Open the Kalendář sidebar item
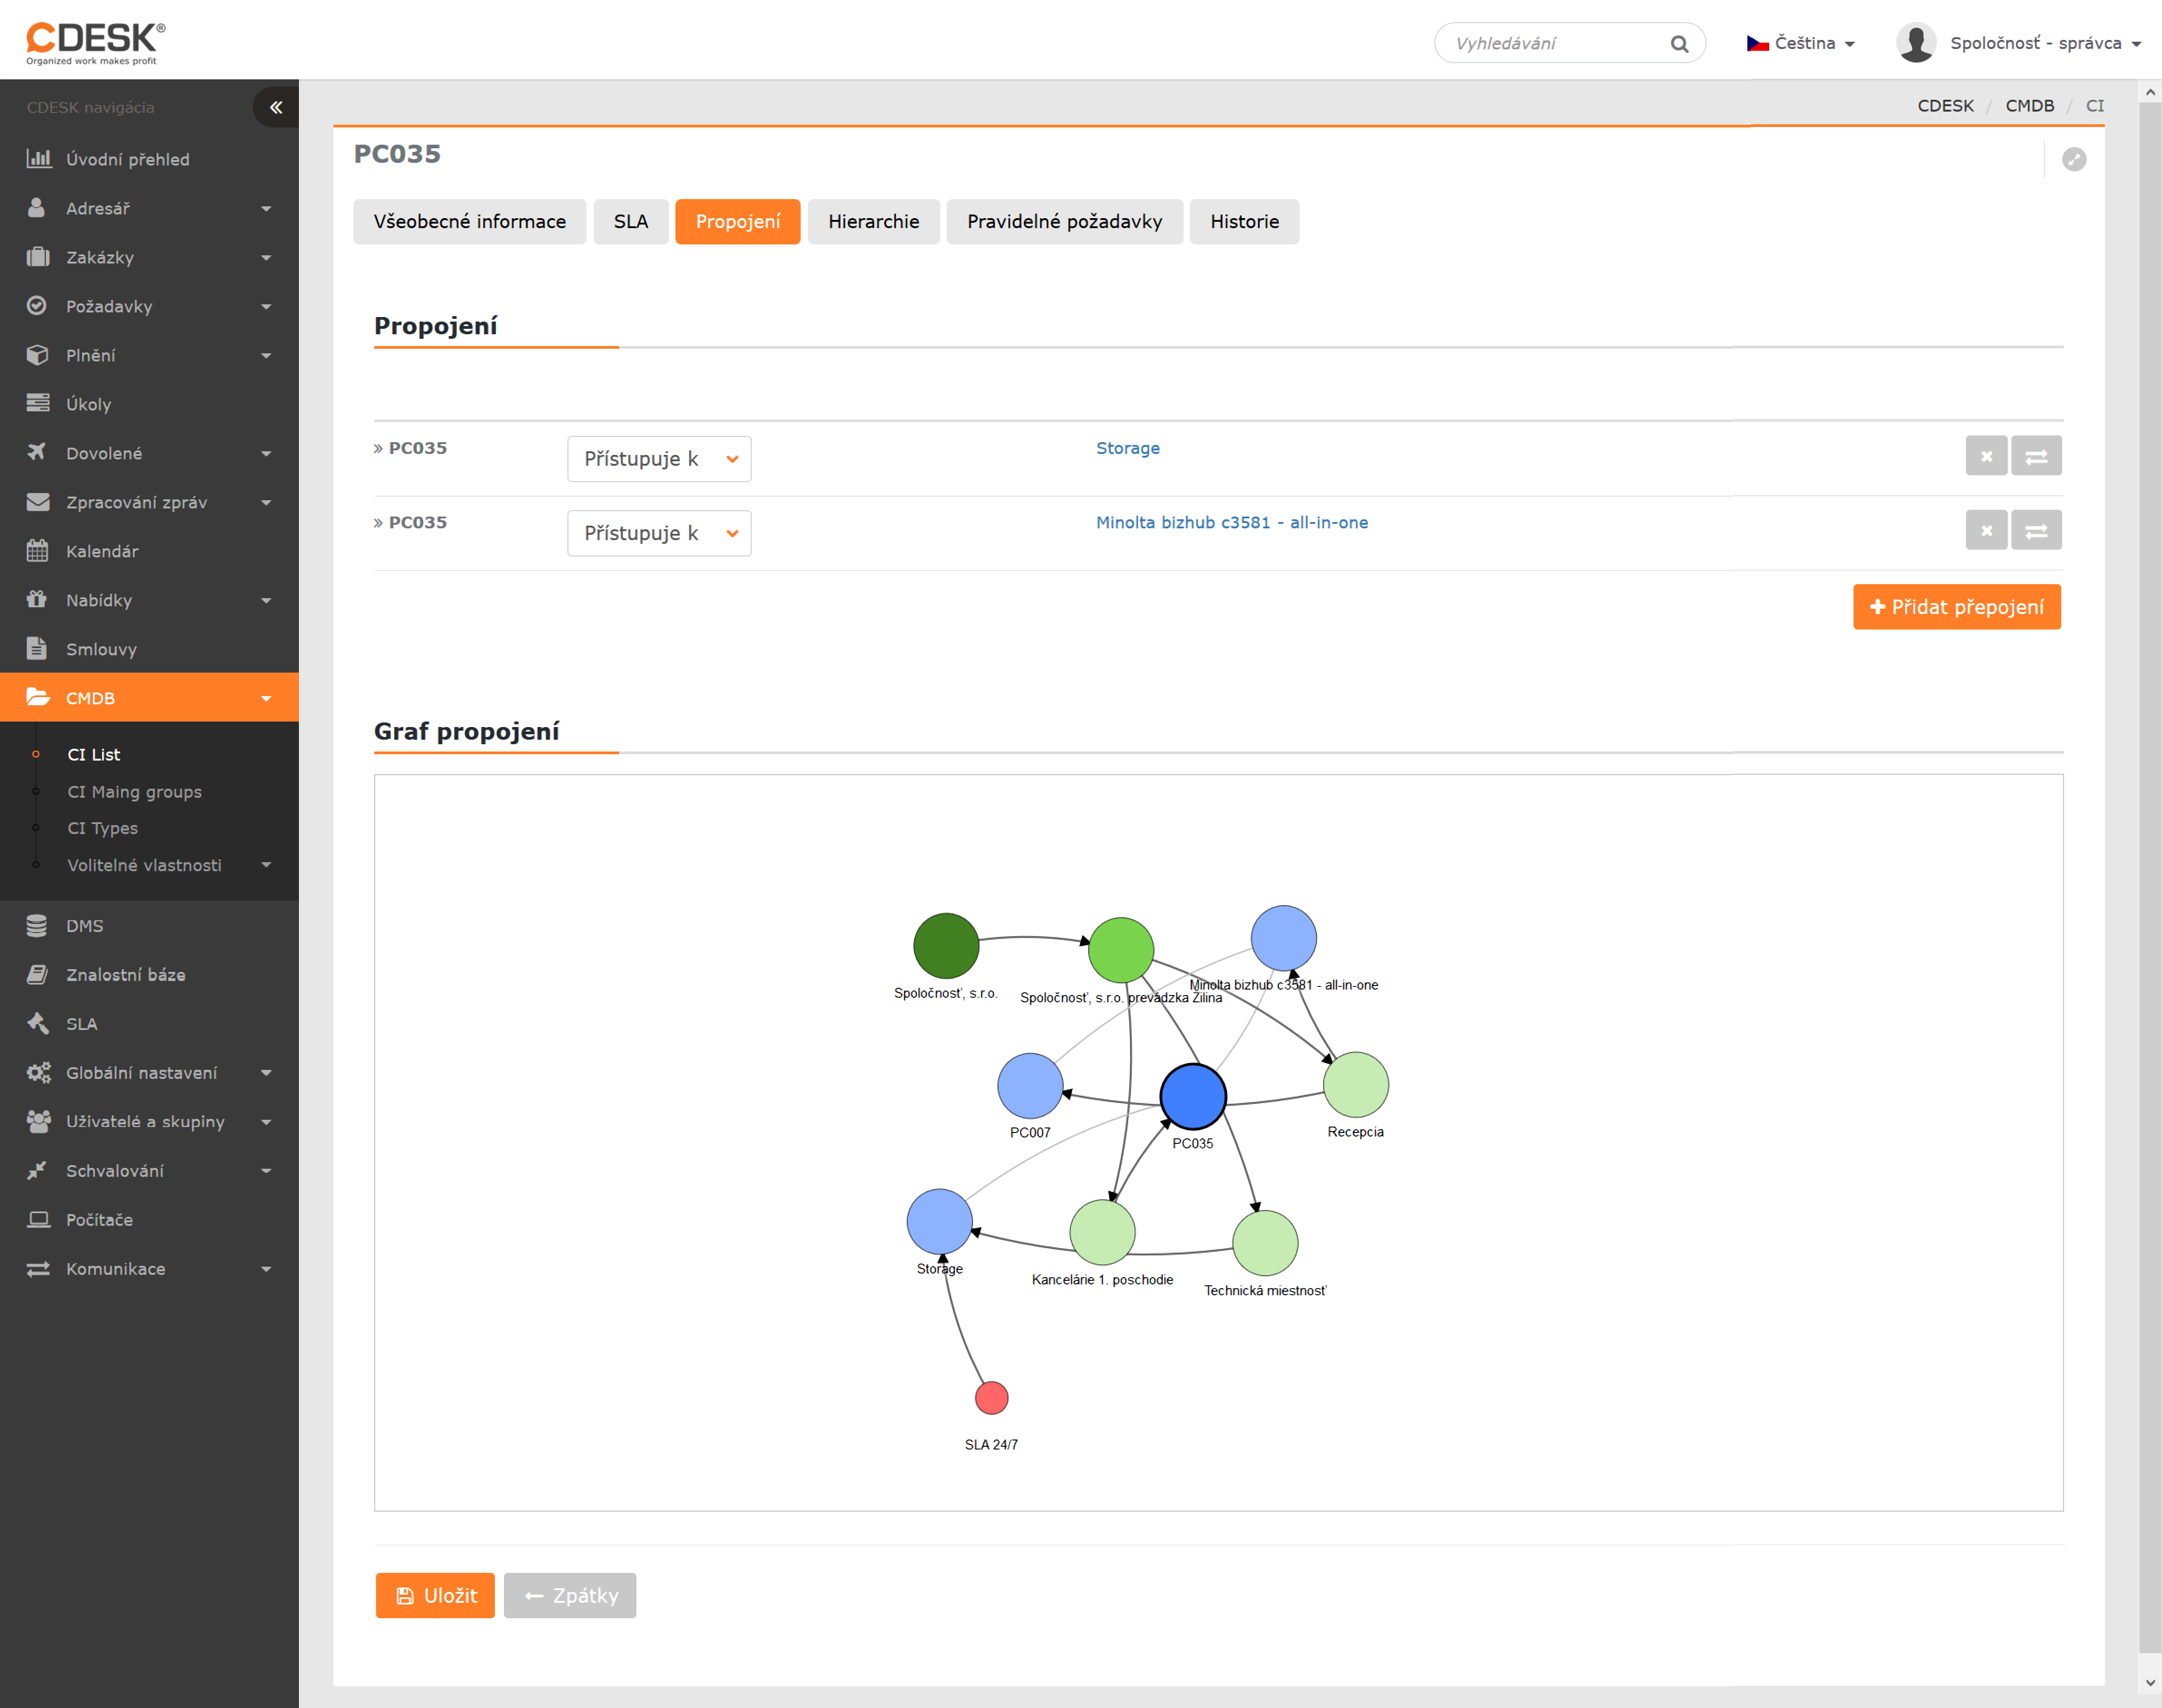This screenshot has height=1708, width=2162. pyautogui.click(x=102, y=551)
